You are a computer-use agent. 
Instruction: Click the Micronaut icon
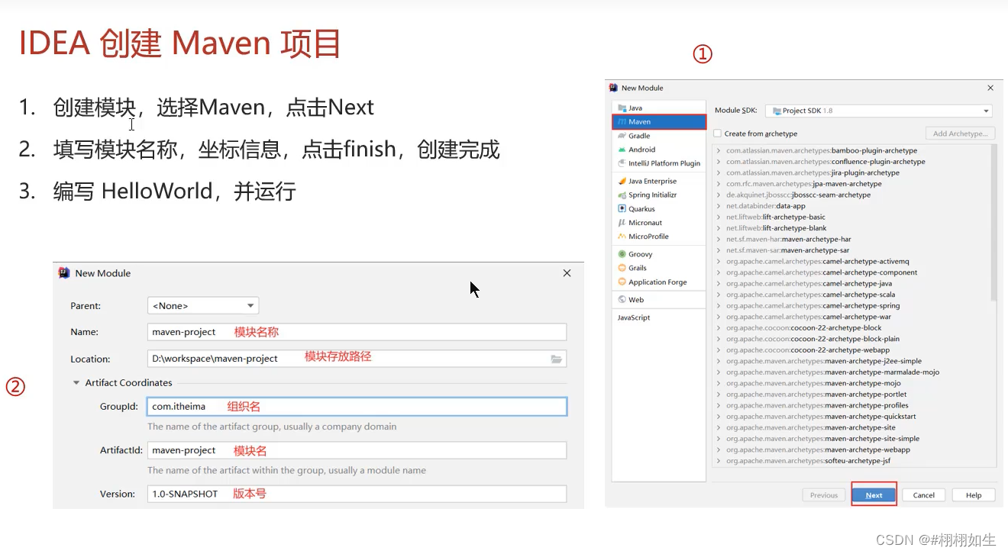(622, 222)
